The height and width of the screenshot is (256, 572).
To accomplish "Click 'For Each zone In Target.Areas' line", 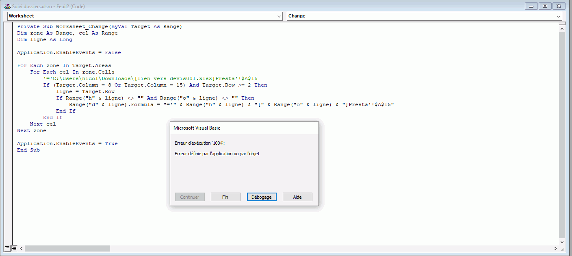I will [x=64, y=65].
